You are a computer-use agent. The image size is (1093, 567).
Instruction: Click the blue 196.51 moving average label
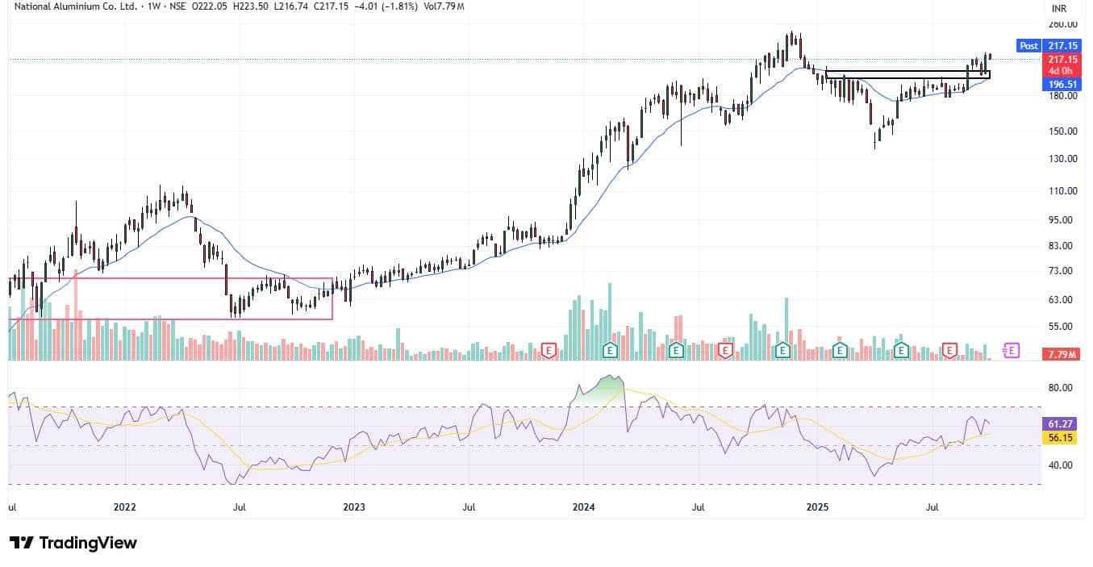(1062, 83)
